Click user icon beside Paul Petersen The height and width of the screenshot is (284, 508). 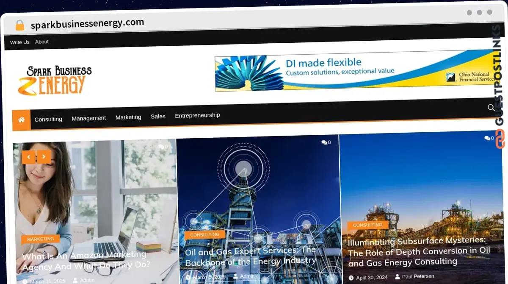click(x=398, y=277)
